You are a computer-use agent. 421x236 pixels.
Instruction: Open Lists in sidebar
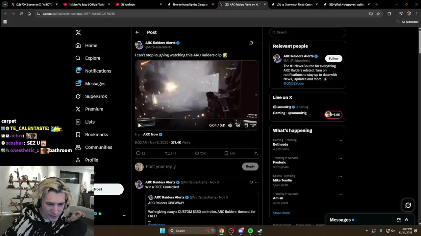(x=85, y=122)
